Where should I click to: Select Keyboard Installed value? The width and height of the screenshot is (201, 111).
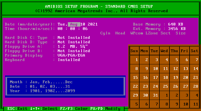69,60
